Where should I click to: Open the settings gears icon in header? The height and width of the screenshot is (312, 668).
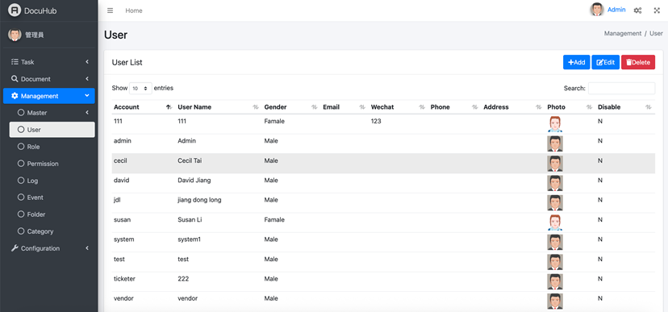pos(638,10)
